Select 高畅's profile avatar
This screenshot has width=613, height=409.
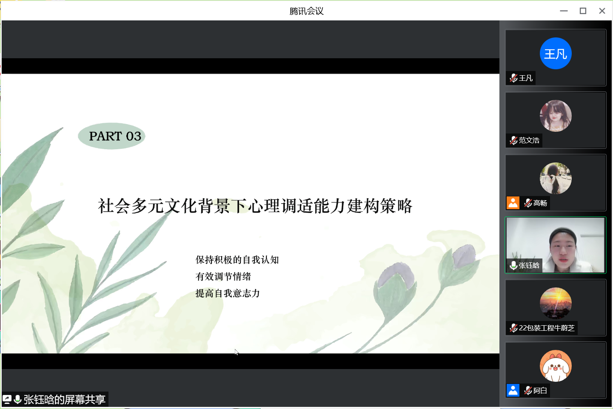tap(555, 178)
